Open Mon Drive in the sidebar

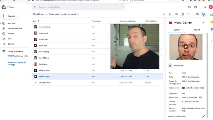[12, 23]
